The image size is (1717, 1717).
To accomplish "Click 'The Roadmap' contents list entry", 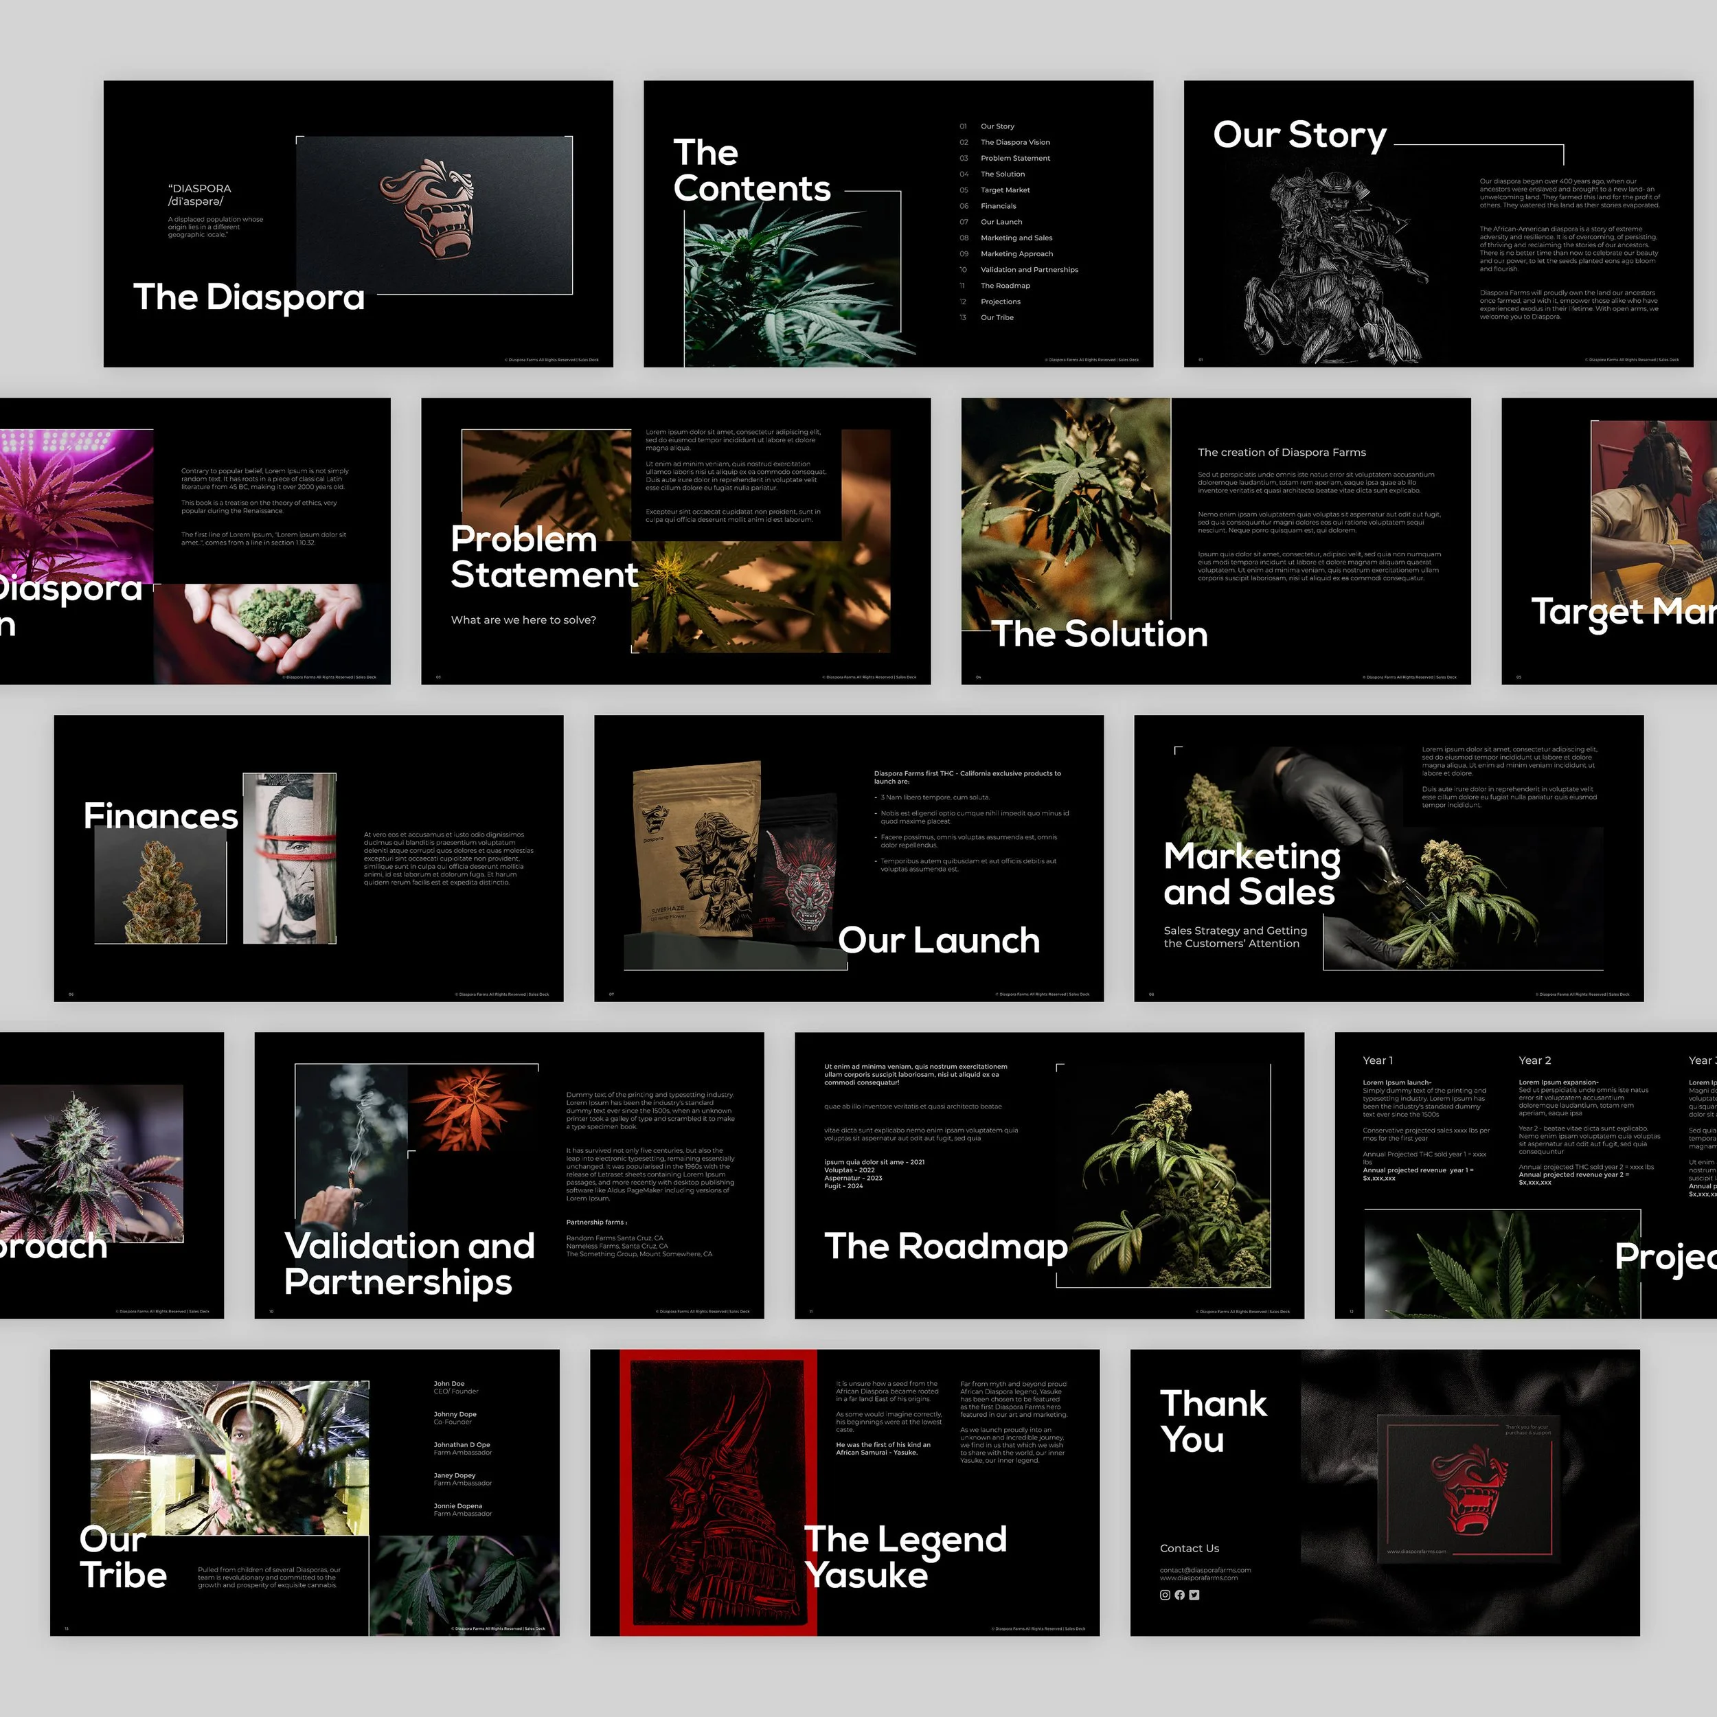I will click(1005, 285).
